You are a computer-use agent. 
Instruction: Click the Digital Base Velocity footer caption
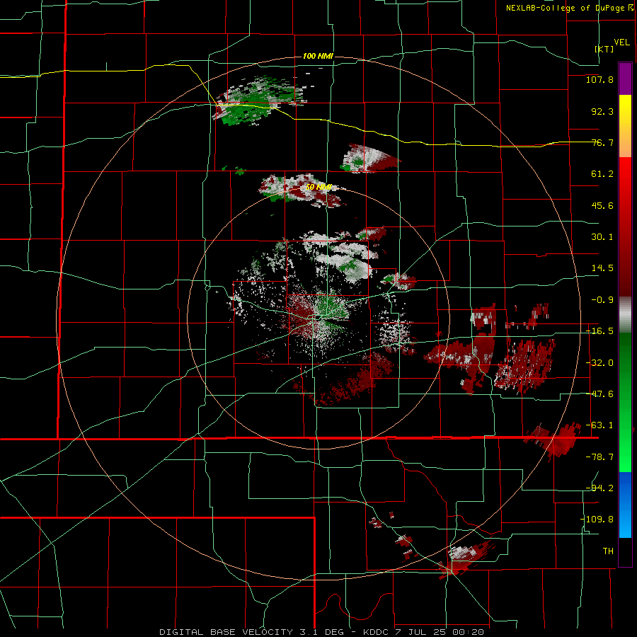tap(321, 632)
